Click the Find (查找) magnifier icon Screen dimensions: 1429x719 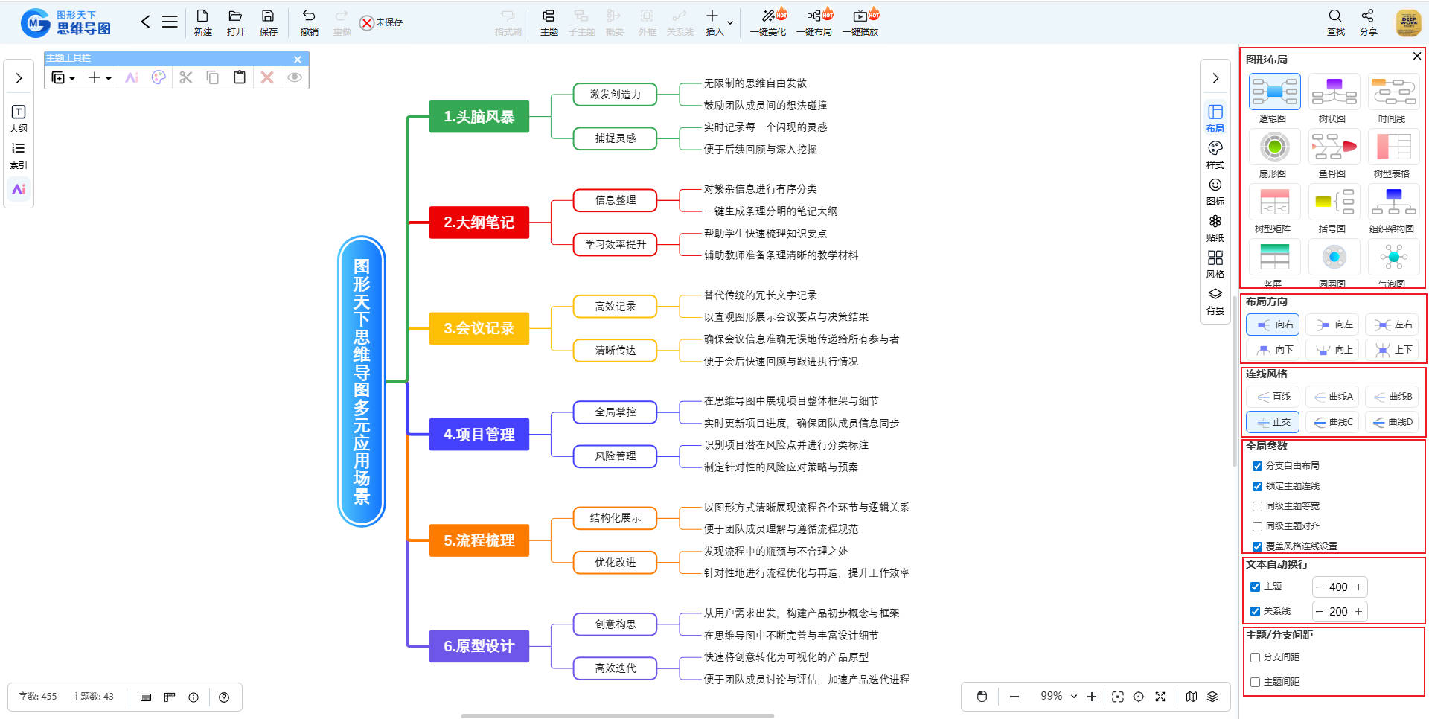coord(1335,16)
